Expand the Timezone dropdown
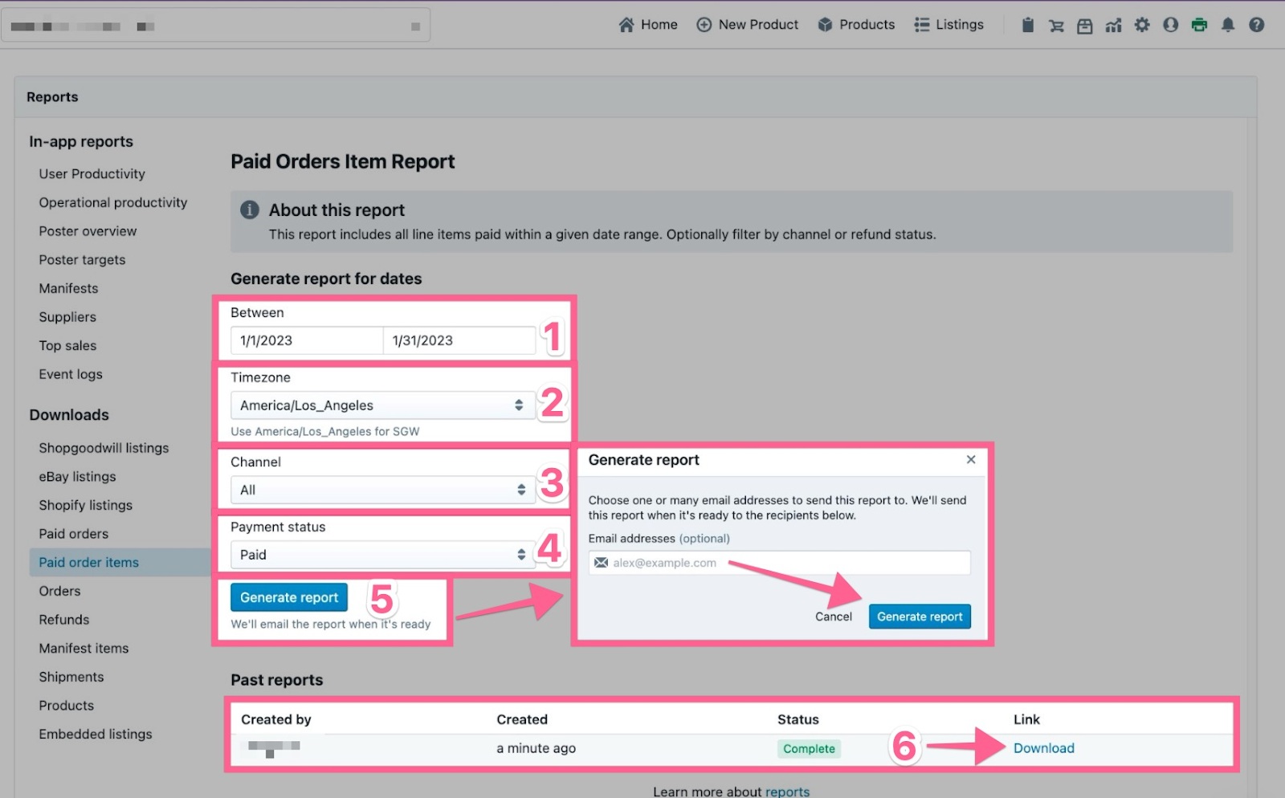 pyautogui.click(x=382, y=405)
